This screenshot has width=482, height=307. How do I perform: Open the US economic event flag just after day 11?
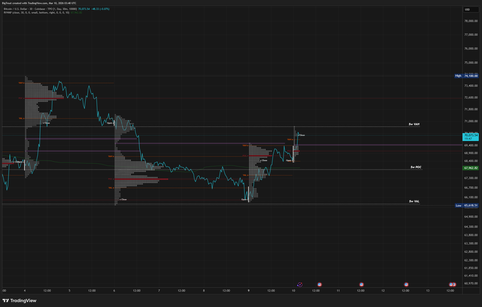click(x=361, y=285)
